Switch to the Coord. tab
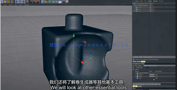Viewport: 177px width, 90px height. tap(139, 61)
